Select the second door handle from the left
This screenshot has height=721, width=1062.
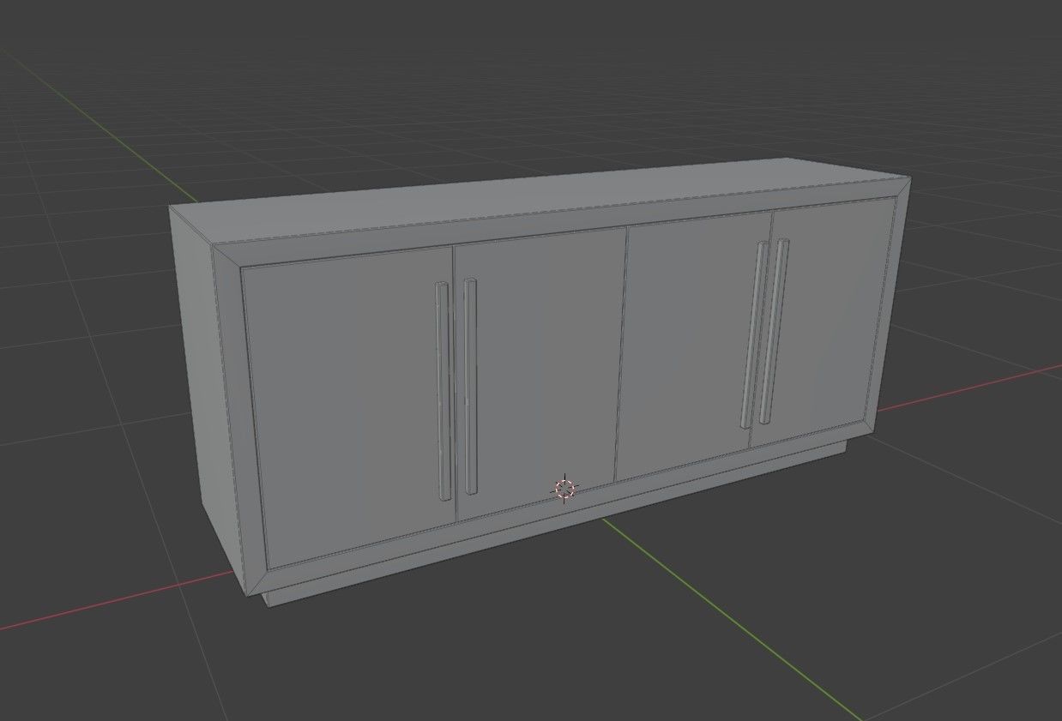click(470, 387)
